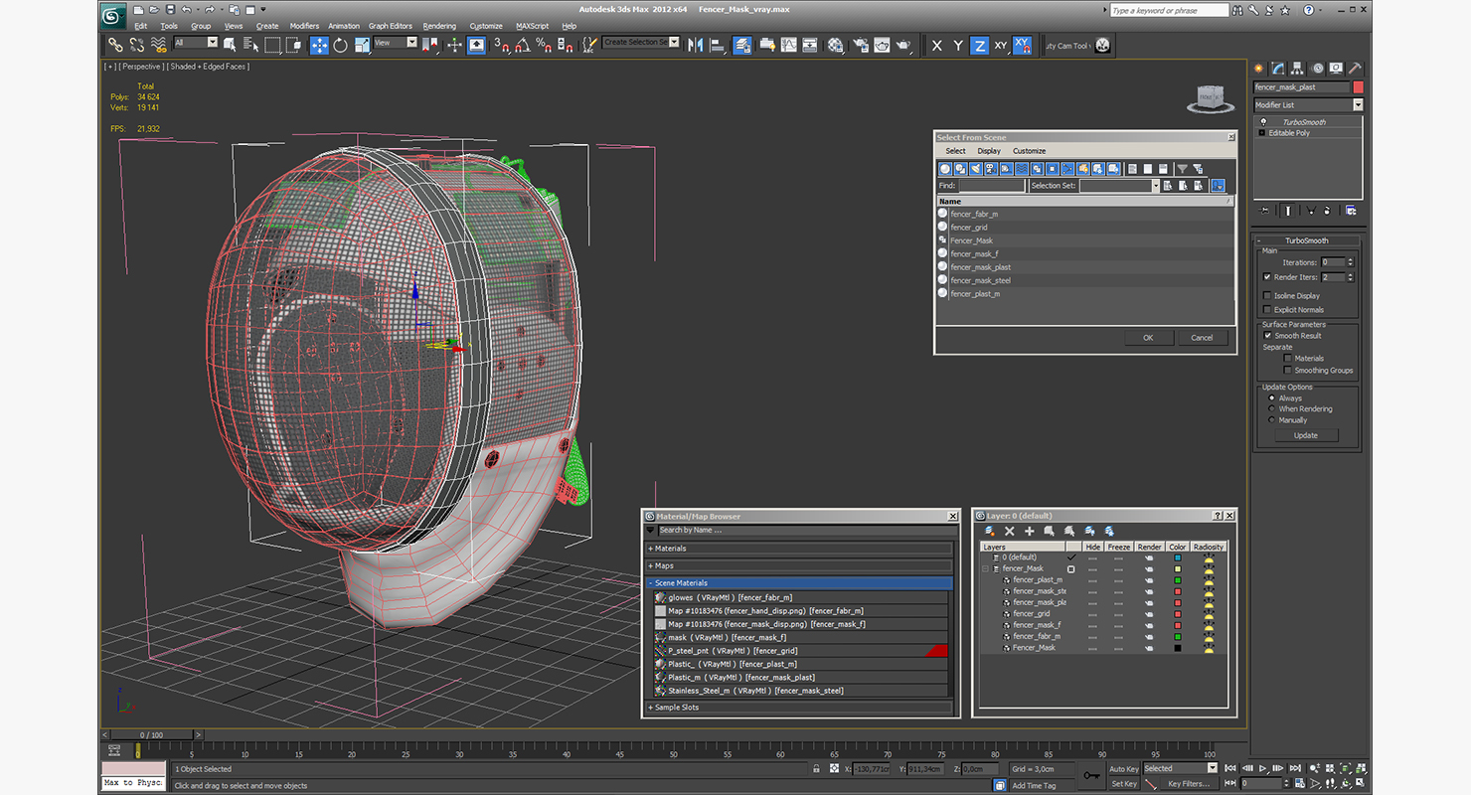Click the filter funnel icon in Select From Scene
The width and height of the screenshot is (1471, 795).
[1182, 169]
